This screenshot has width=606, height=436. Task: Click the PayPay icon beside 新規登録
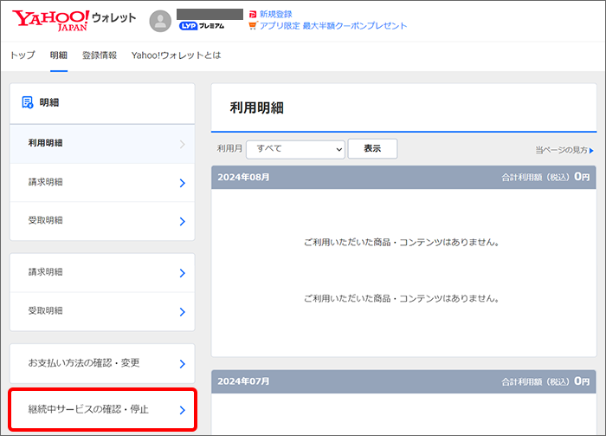pyautogui.click(x=253, y=15)
